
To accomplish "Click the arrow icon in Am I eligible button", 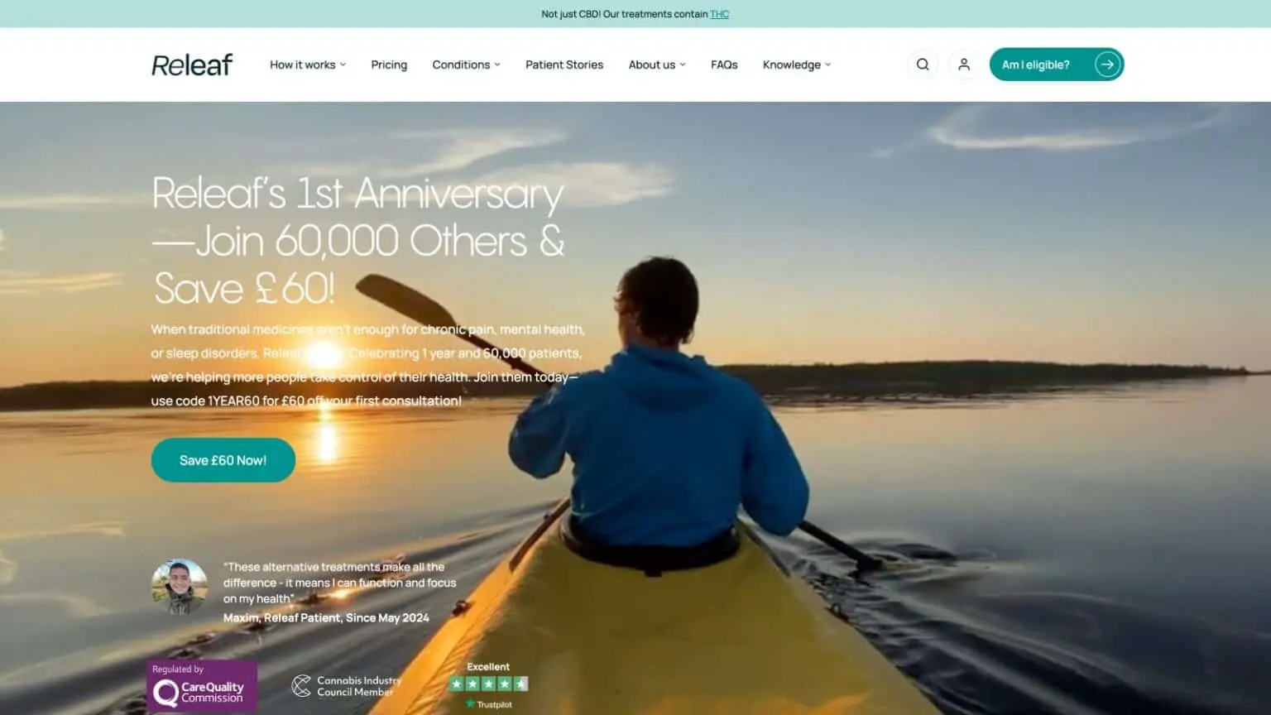I will 1107,65.
